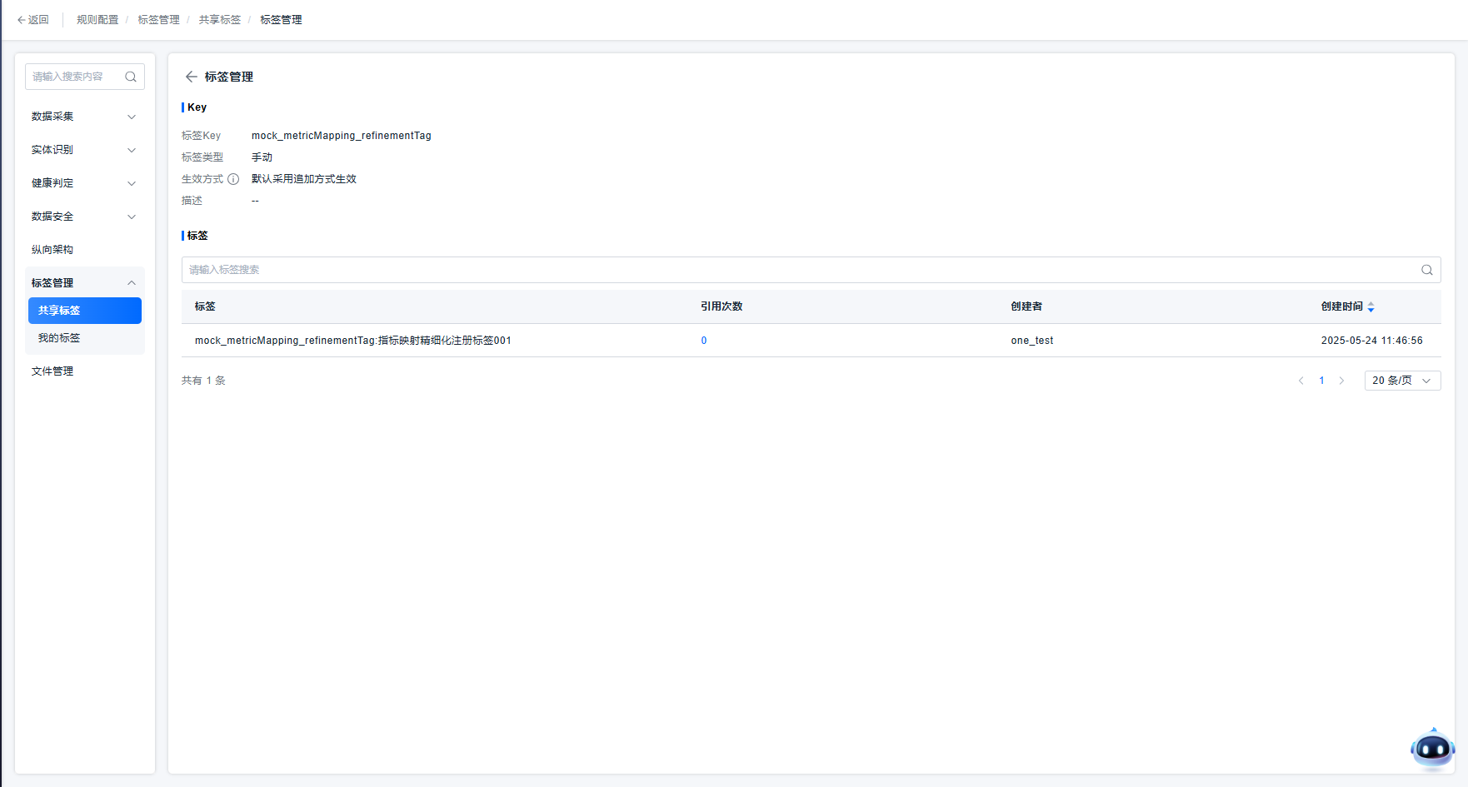
Task: Select 我的标签 in sidebar
Action: pos(59,338)
